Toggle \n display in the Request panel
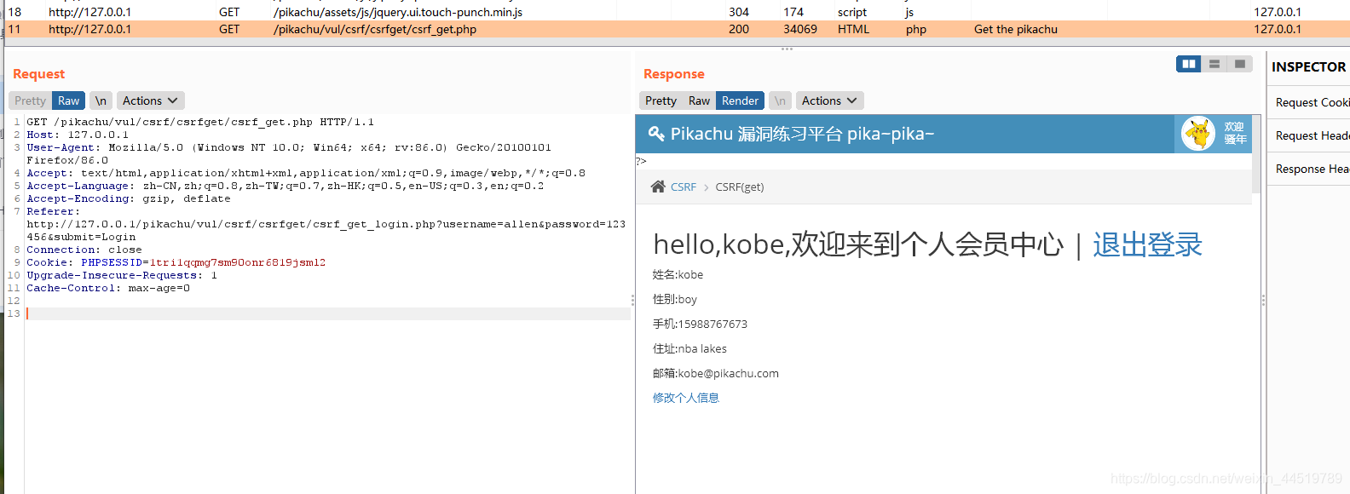Screen dimensions: 1350x494 [101, 101]
